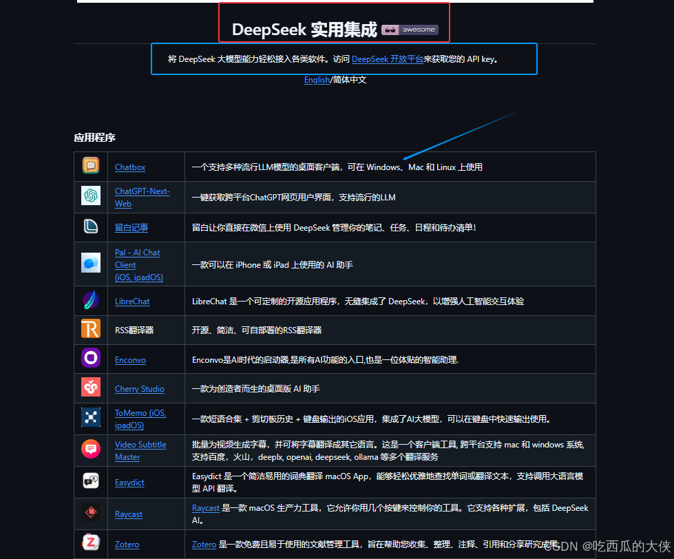This screenshot has height=559, width=674.
Task: Click the 应用程序 section heading
Action: coord(94,138)
